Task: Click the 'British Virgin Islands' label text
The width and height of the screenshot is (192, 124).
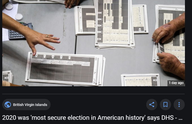Action: click(30, 105)
